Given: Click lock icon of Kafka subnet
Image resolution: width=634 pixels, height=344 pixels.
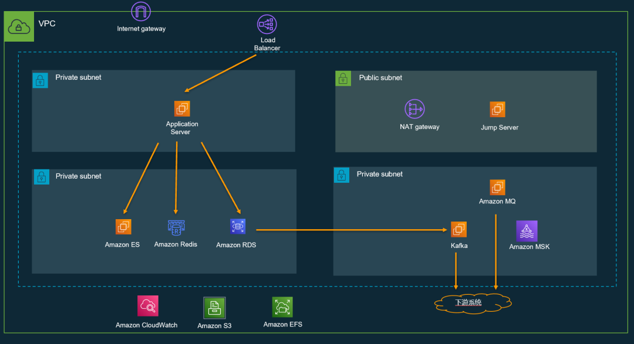Looking at the screenshot, I should [341, 175].
